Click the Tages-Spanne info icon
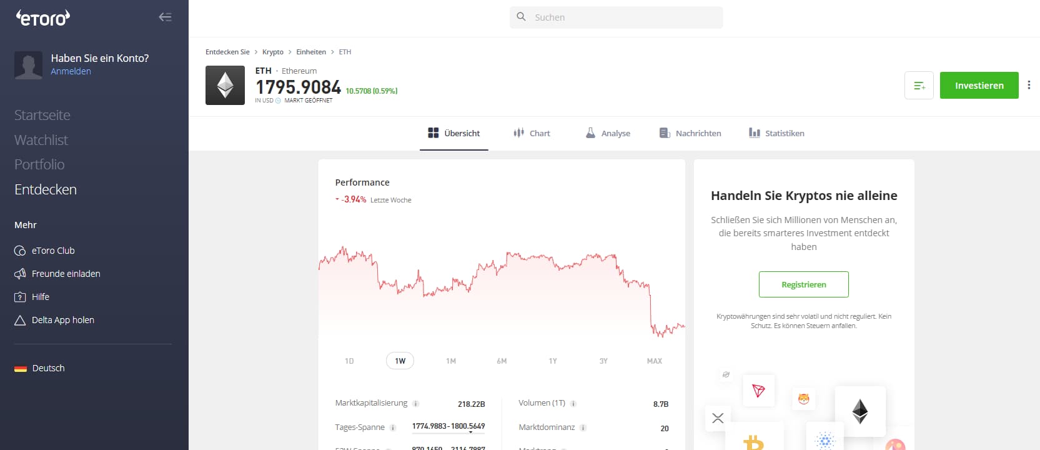This screenshot has width=1040, height=450. (x=393, y=428)
